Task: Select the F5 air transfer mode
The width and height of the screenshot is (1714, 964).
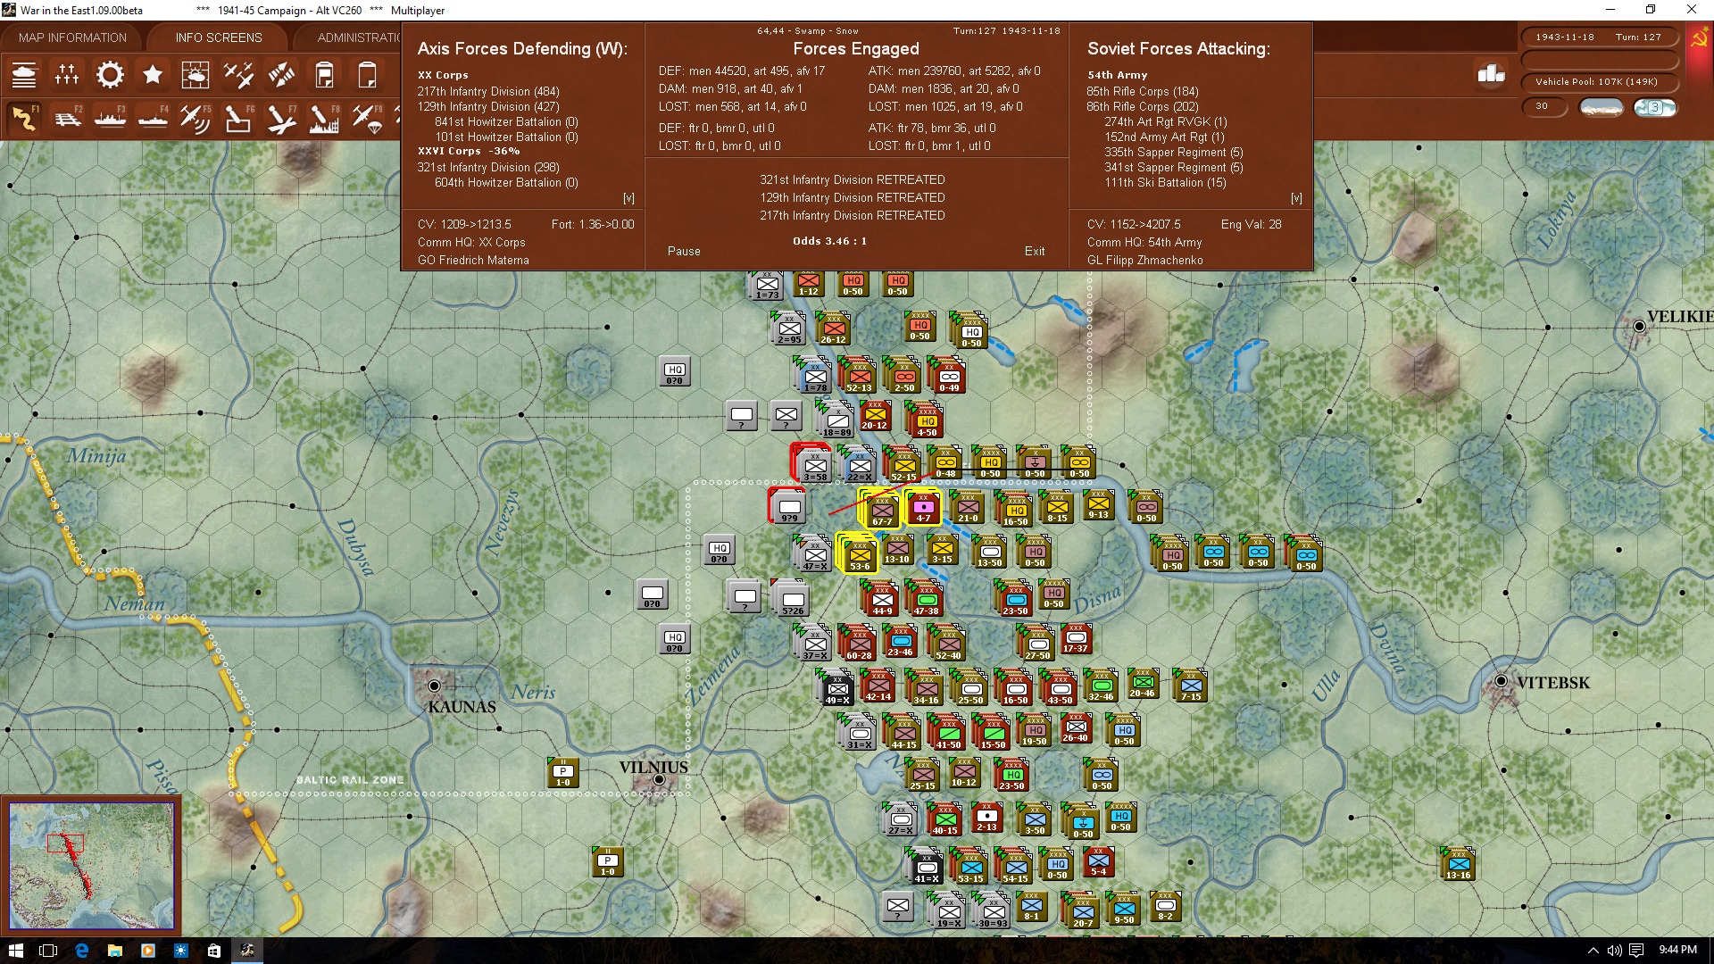Action: click(x=196, y=117)
